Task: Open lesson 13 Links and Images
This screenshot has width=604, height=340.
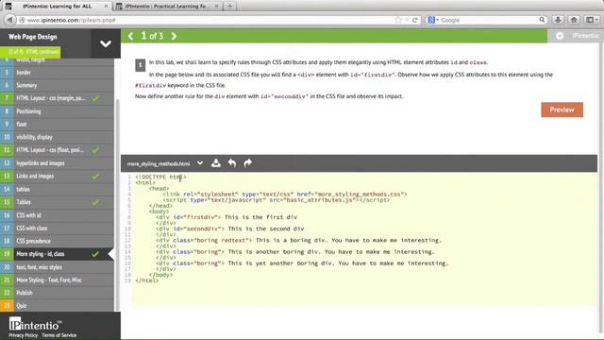Action: coord(57,177)
